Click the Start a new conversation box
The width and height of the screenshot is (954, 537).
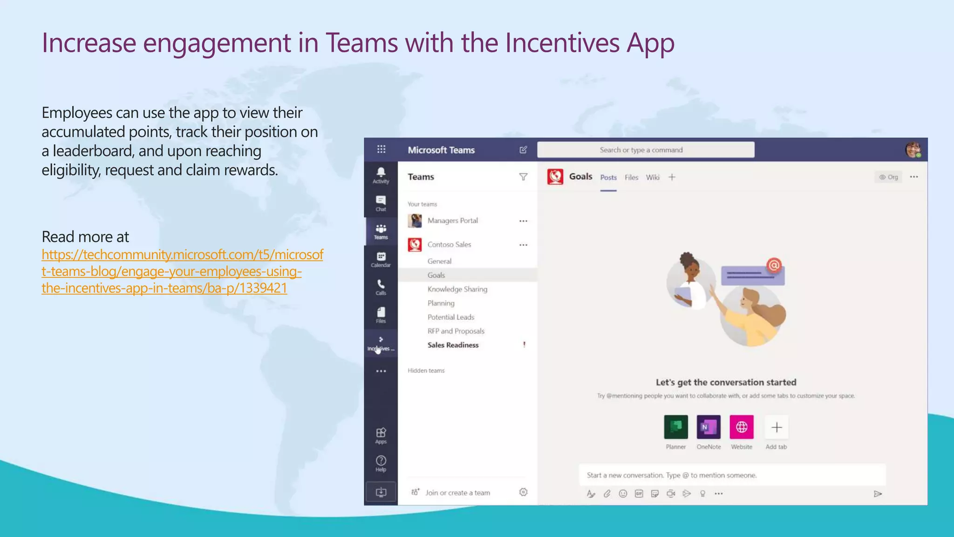pyautogui.click(x=732, y=475)
